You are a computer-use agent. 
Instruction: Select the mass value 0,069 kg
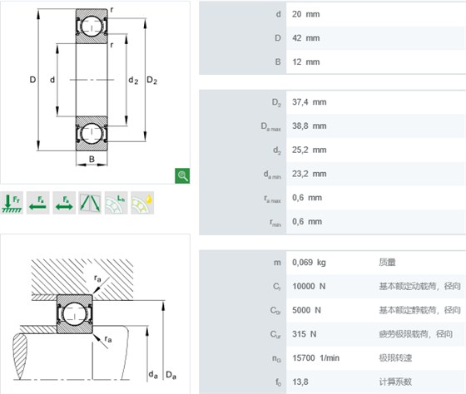click(309, 263)
